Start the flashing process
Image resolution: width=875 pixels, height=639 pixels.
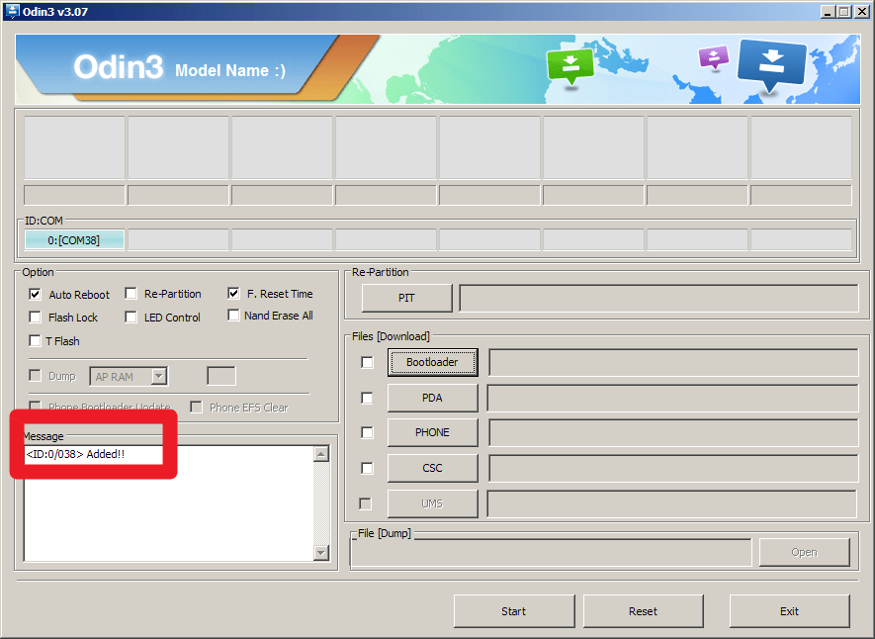tap(514, 611)
